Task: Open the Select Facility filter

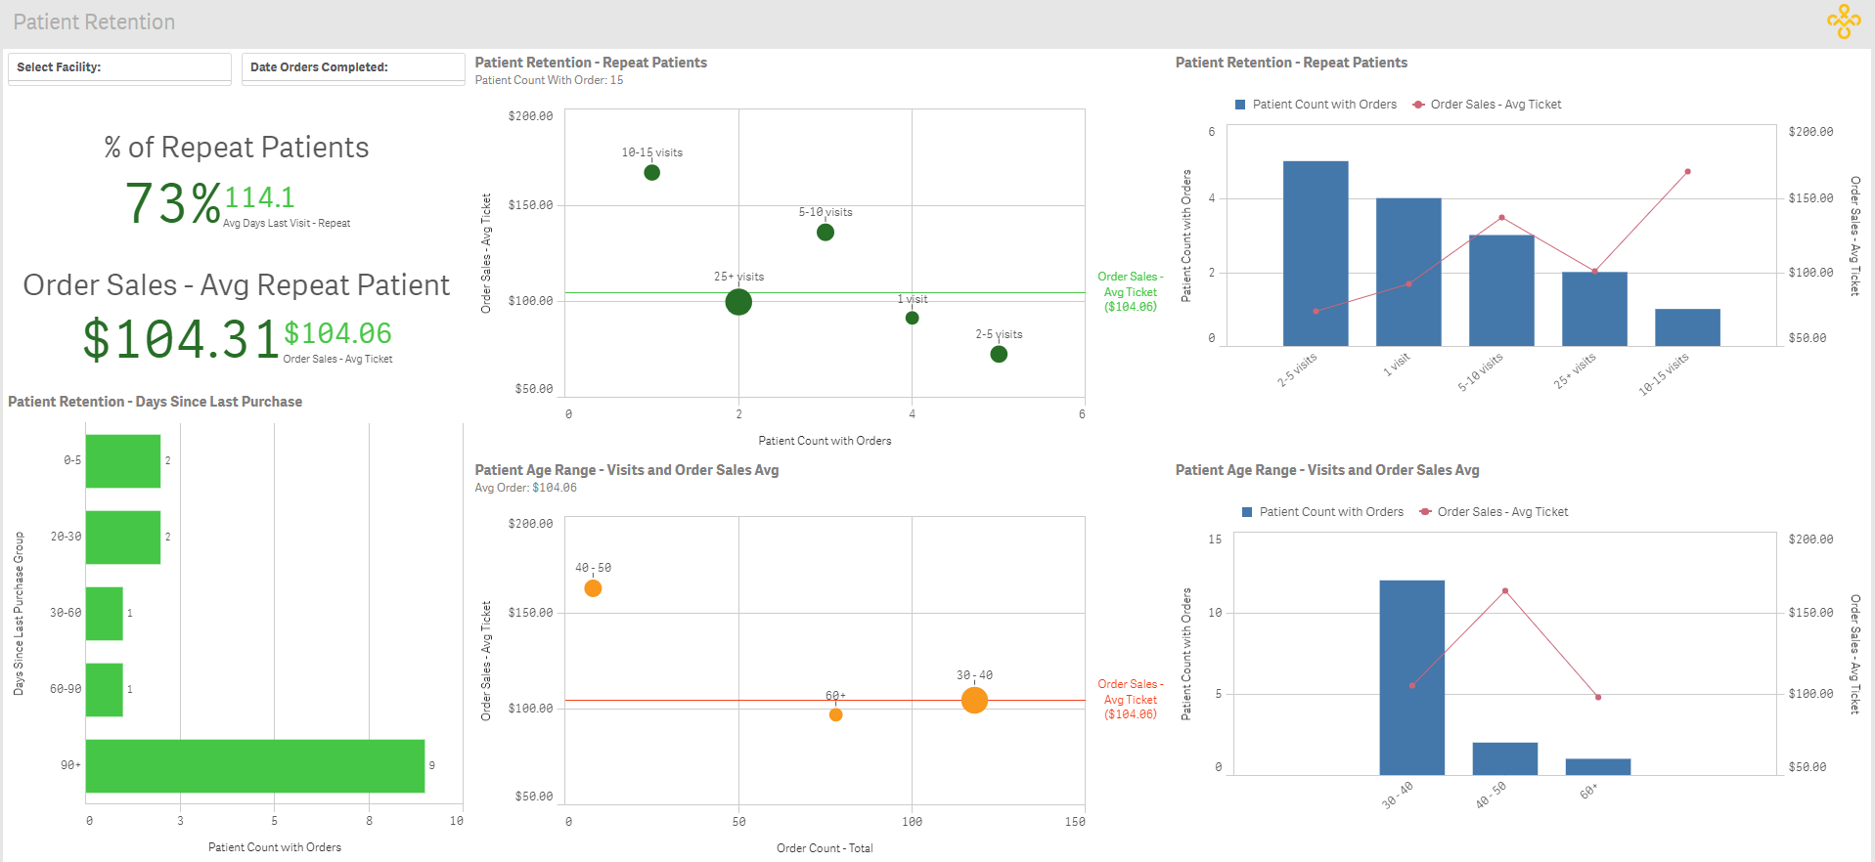Action: point(119,67)
